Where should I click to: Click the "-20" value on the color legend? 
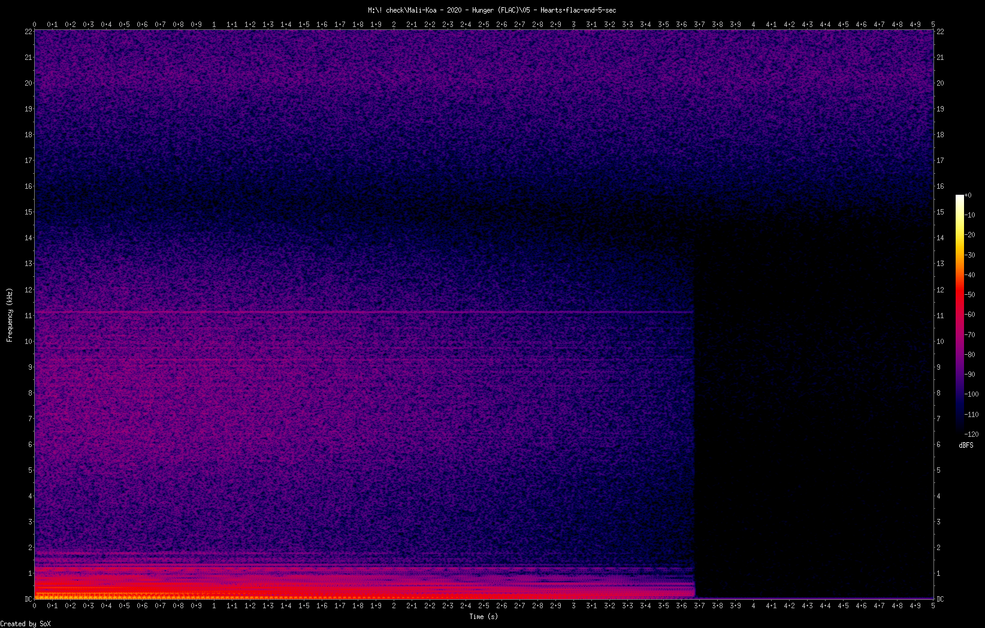pyautogui.click(x=969, y=235)
